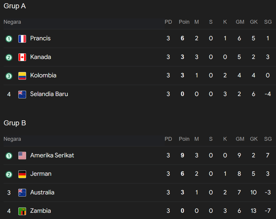The image size is (276, 219).
Task: Click the Germany flag icon
Action: tap(22, 174)
